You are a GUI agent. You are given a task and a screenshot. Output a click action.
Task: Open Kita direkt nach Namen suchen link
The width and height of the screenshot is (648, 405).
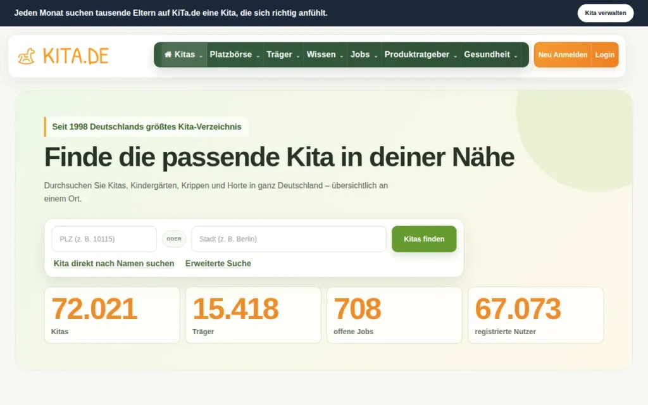(114, 264)
